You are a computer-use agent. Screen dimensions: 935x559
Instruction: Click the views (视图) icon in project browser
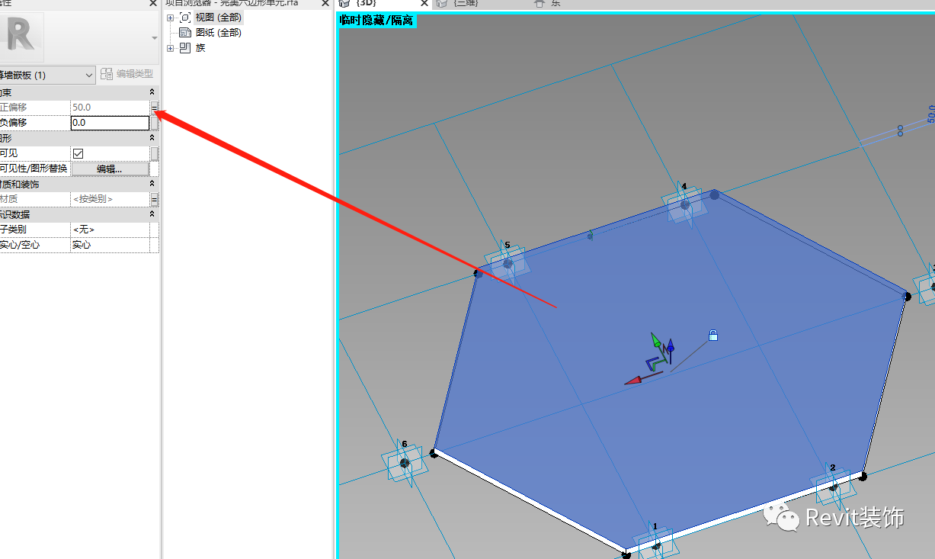pyautogui.click(x=184, y=18)
